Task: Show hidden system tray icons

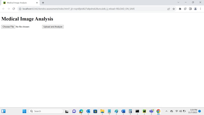Action: point(166,111)
